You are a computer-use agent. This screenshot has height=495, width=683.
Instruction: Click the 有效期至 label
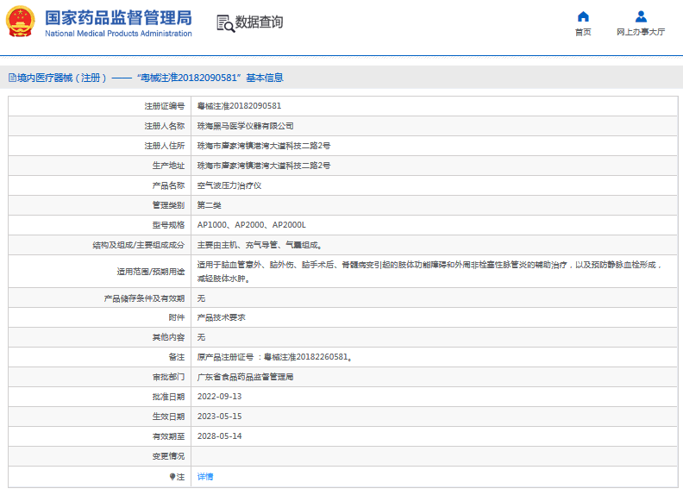[x=168, y=436]
